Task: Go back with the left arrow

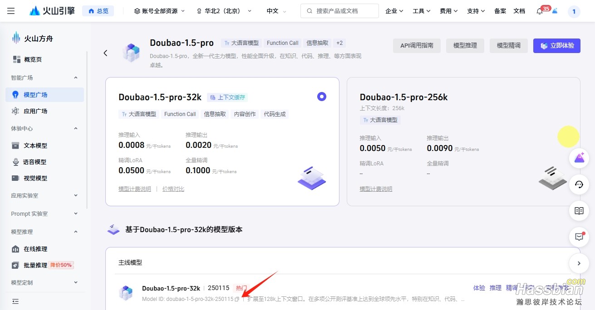Action: click(x=105, y=53)
